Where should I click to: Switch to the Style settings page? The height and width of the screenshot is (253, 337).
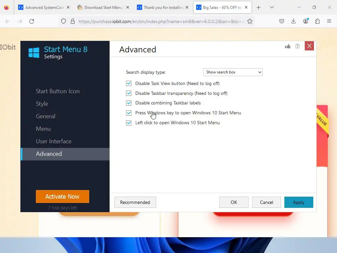tap(42, 104)
